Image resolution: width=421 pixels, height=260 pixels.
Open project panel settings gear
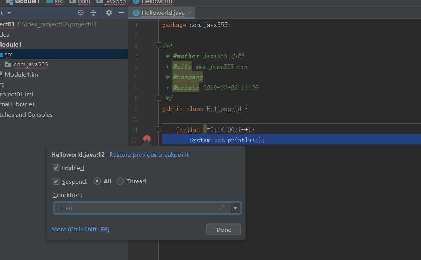[109, 13]
